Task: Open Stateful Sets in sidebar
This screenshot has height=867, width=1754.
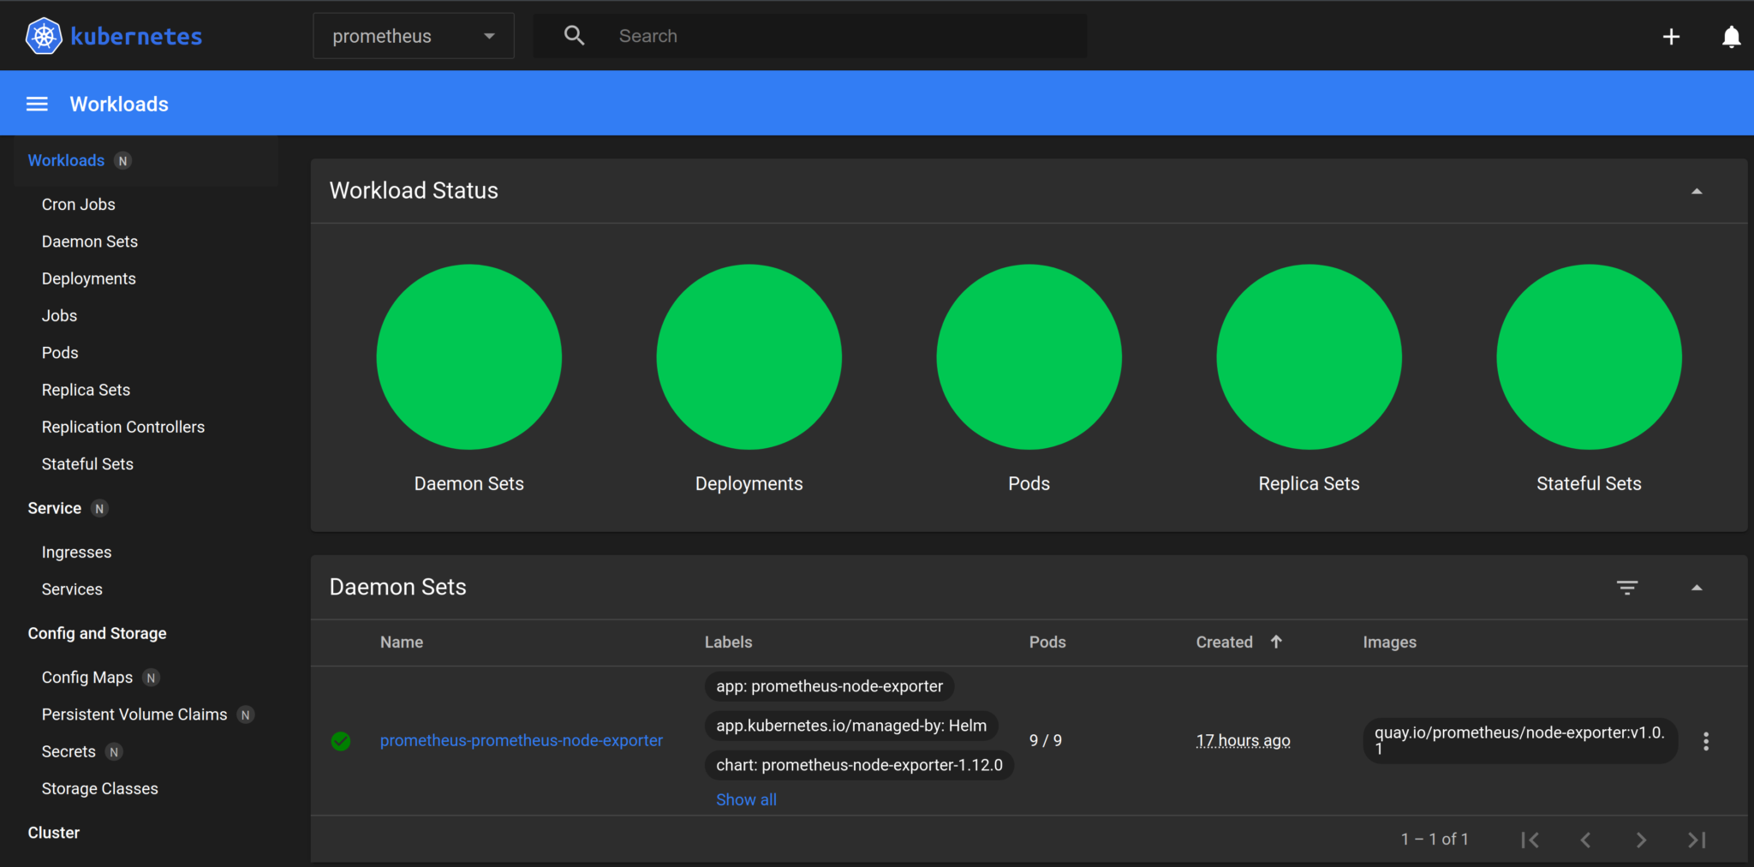Action: click(87, 463)
